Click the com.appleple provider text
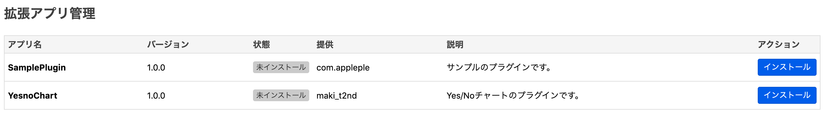 [343, 68]
